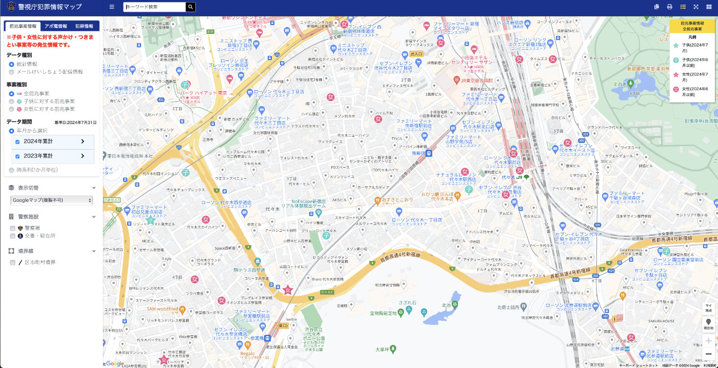
Task: Open the 利用規約 link
Action: pos(710,365)
